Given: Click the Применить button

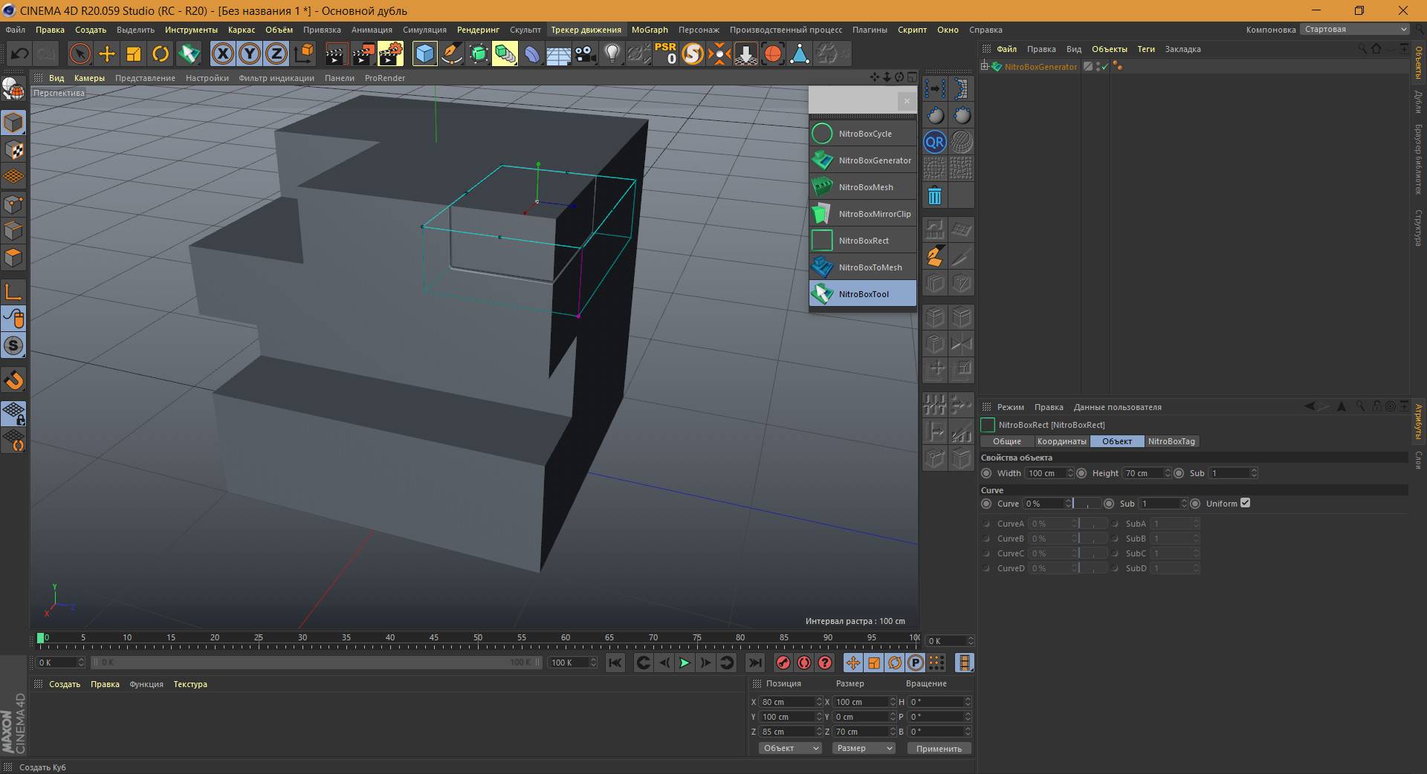Looking at the screenshot, I should (x=939, y=749).
